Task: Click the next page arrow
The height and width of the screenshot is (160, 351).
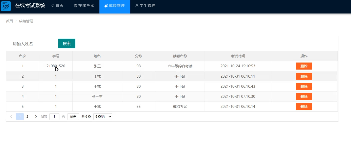Action: coord(36,117)
